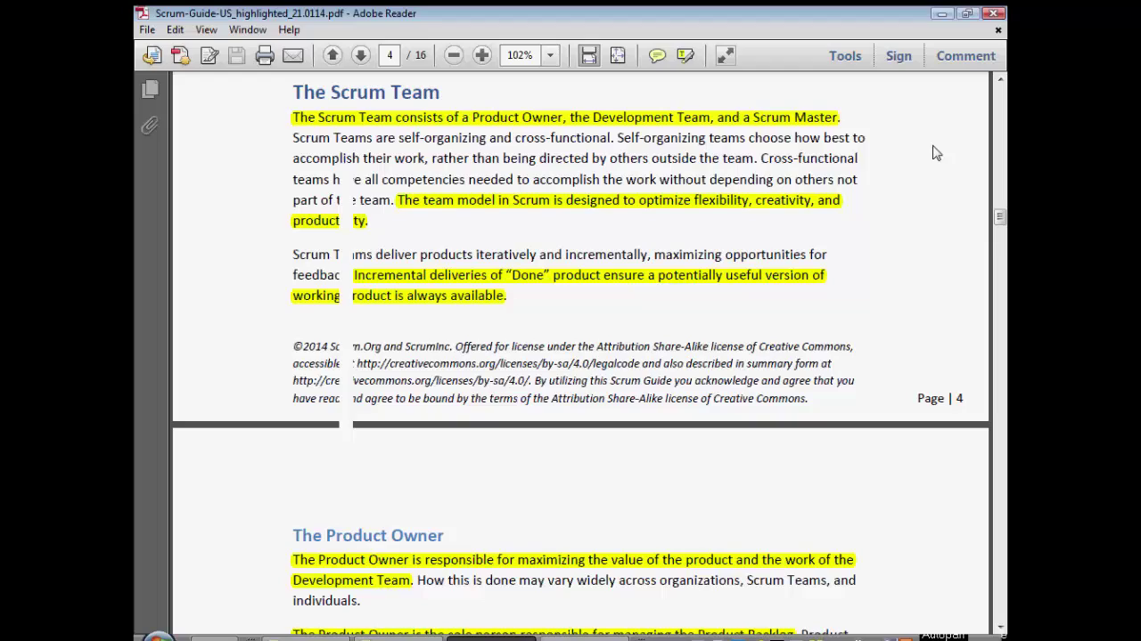This screenshot has width=1141, height=641.
Task: Close the document with the small X
Action: pyautogui.click(x=998, y=30)
